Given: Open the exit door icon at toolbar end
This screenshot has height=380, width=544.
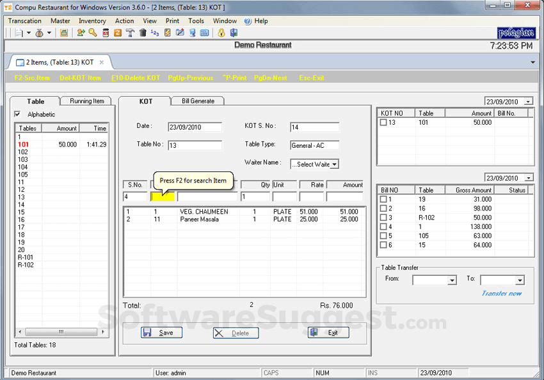Looking at the screenshot, I should pos(234,32).
